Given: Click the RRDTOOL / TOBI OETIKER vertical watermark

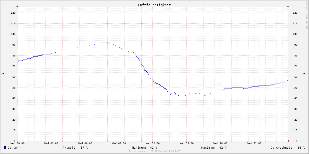Looking at the screenshot, I should 306,15.
